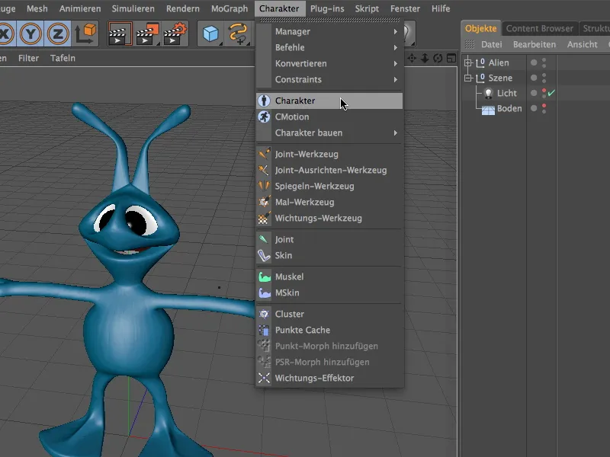The image size is (610, 457).
Task: Open the Mesh menu
Action: pyautogui.click(x=37, y=8)
